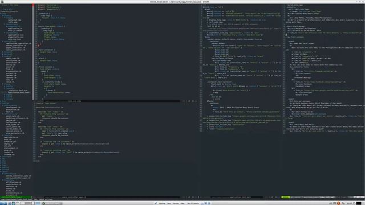Open affiliations.rb under factories
365x205 pixels.
point(14,182)
